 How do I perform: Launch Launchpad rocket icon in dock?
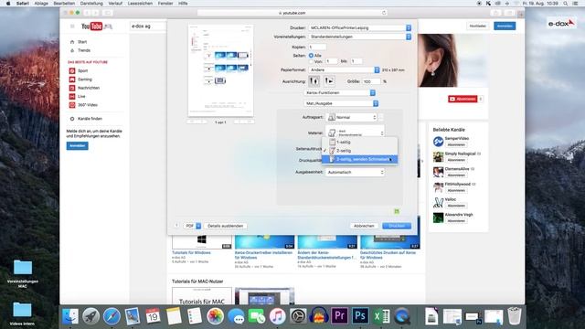click(90, 316)
